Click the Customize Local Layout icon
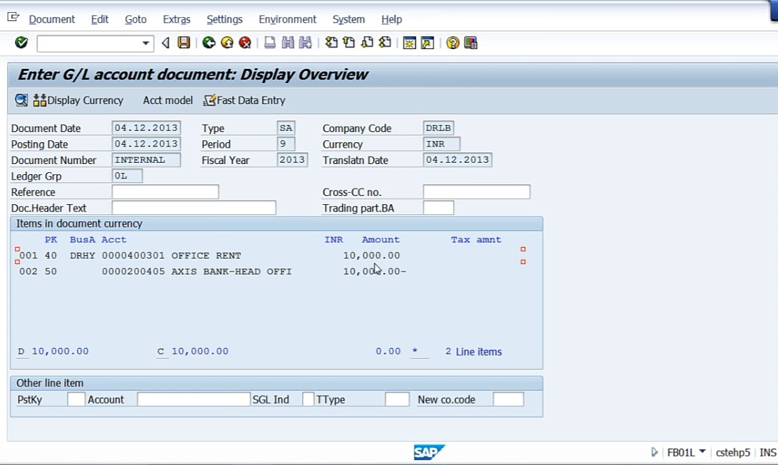 pos(471,43)
